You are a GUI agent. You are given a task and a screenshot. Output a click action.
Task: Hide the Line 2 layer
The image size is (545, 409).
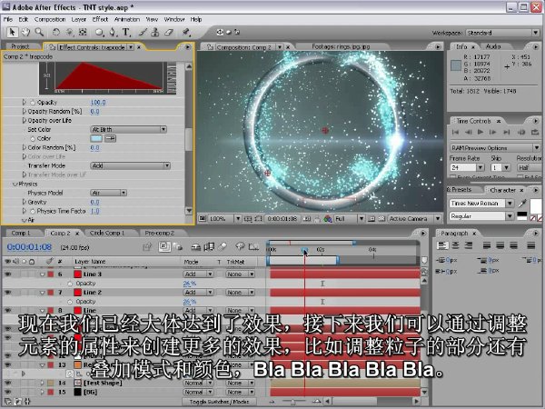point(7,293)
